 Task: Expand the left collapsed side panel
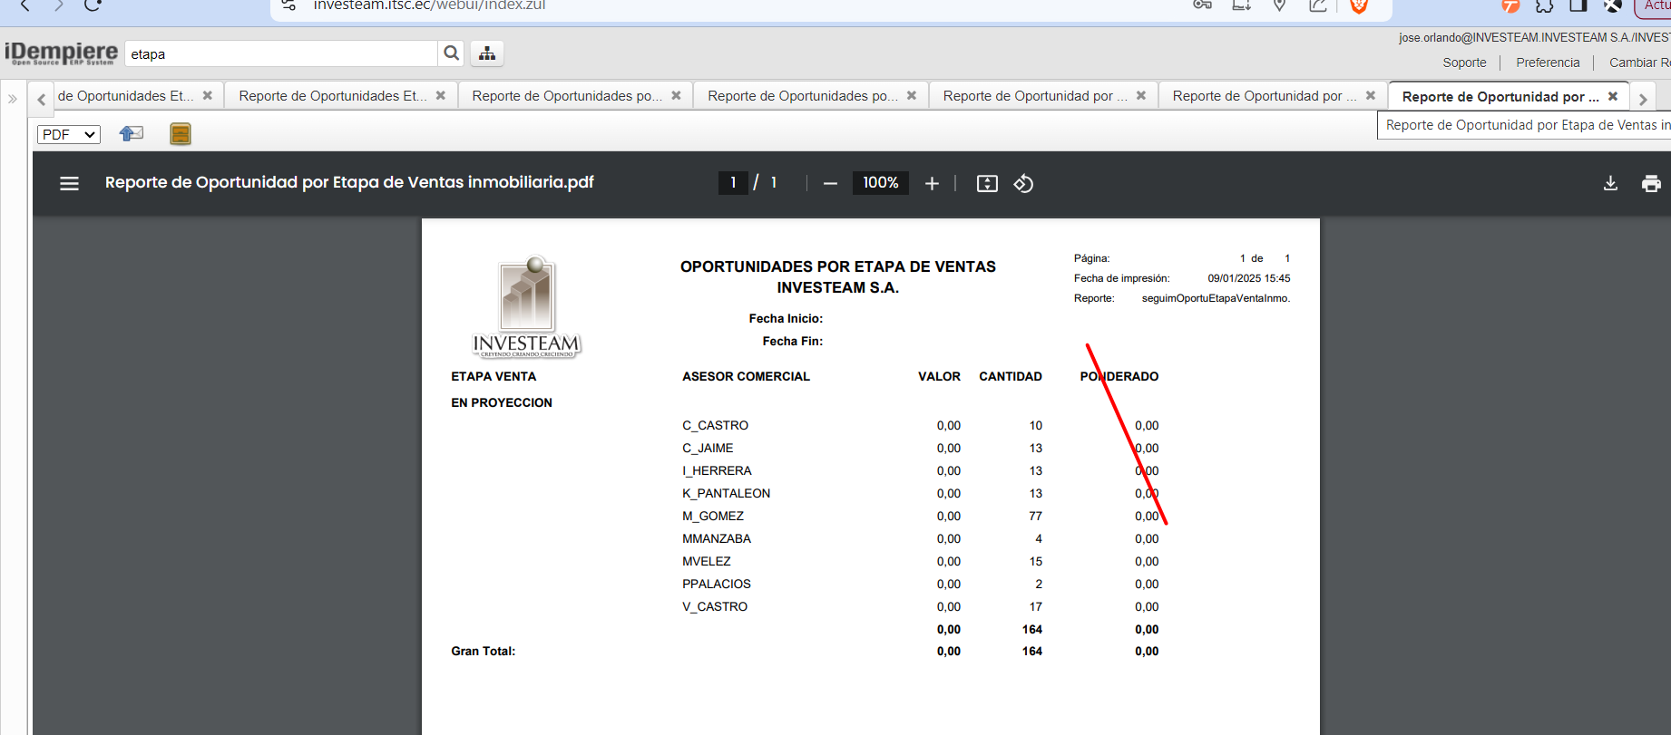click(x=13, y=99)
